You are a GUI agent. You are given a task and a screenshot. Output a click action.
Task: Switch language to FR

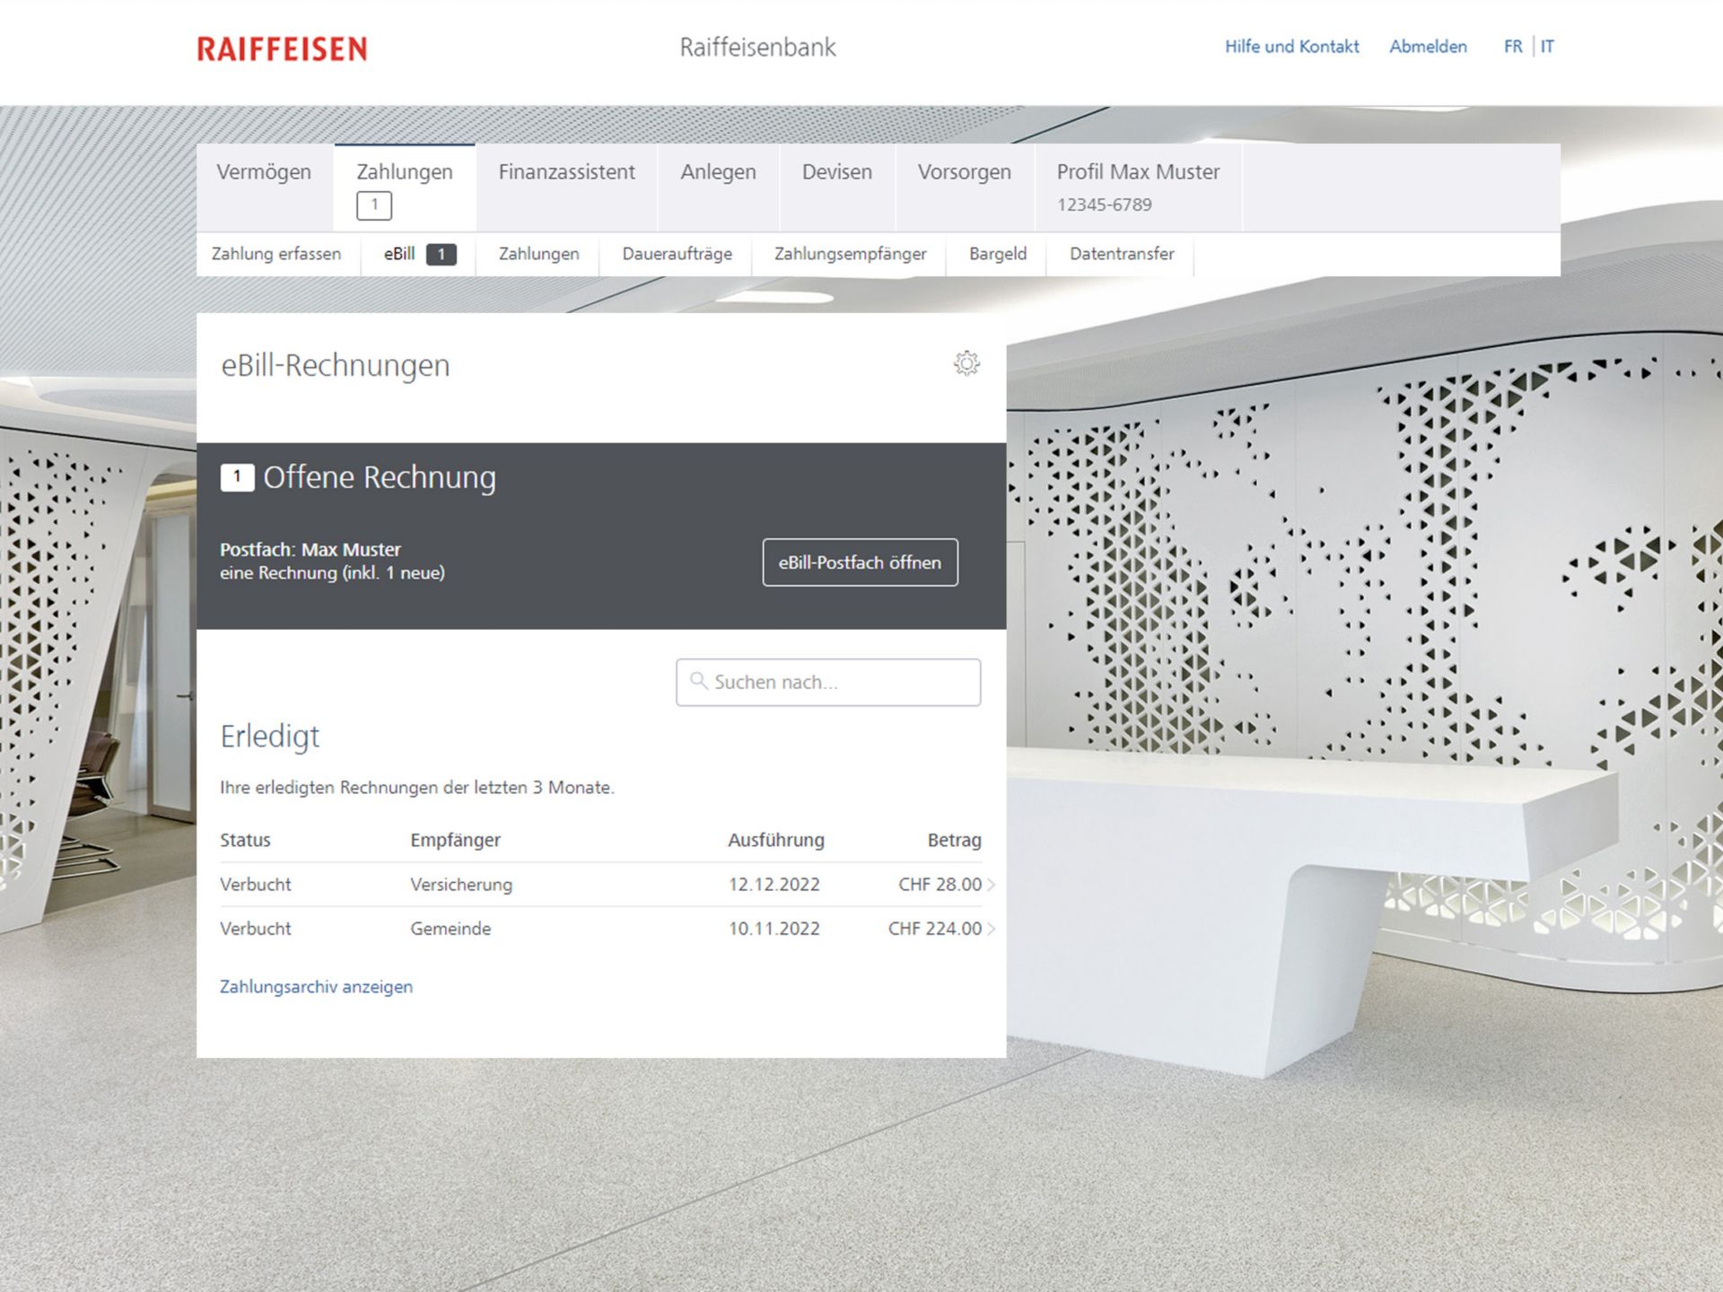click(x=1513, y=47)
